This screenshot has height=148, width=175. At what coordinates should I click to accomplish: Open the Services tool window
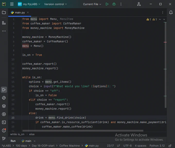pos(4,114)
